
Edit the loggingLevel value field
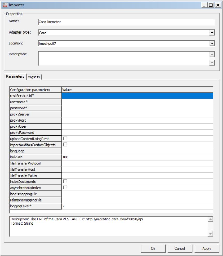click(x=137, y=206)
